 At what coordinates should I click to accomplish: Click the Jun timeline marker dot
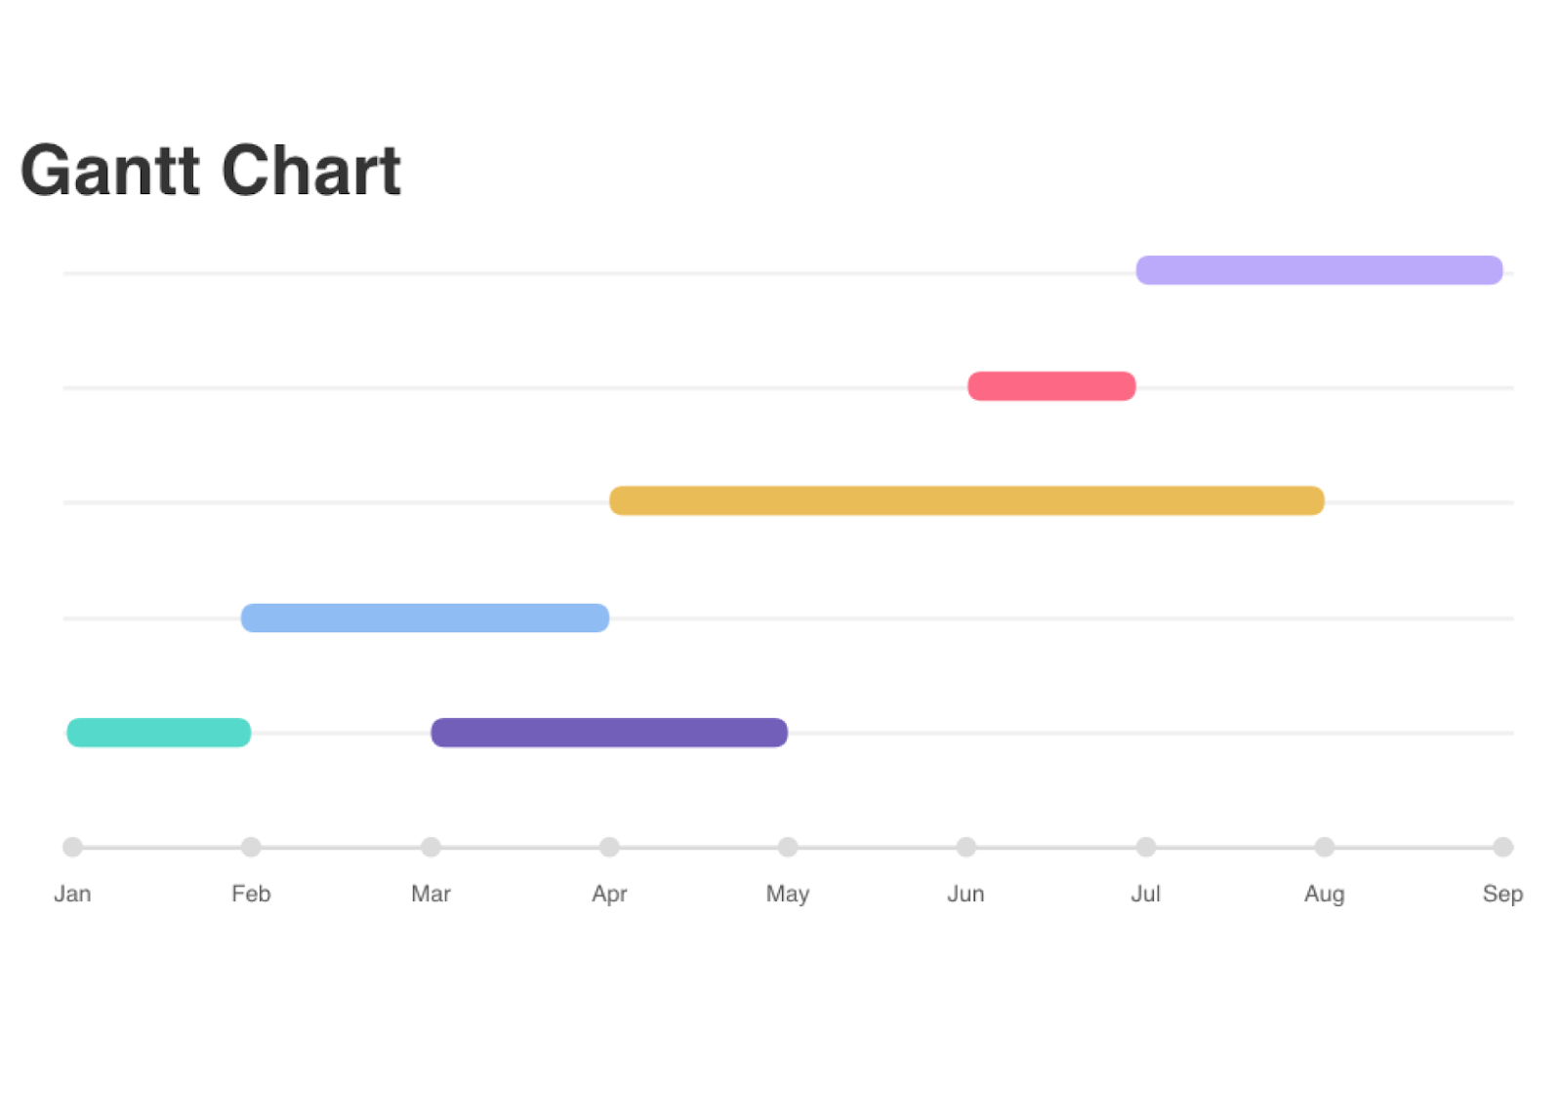click(x=966, y=847)
